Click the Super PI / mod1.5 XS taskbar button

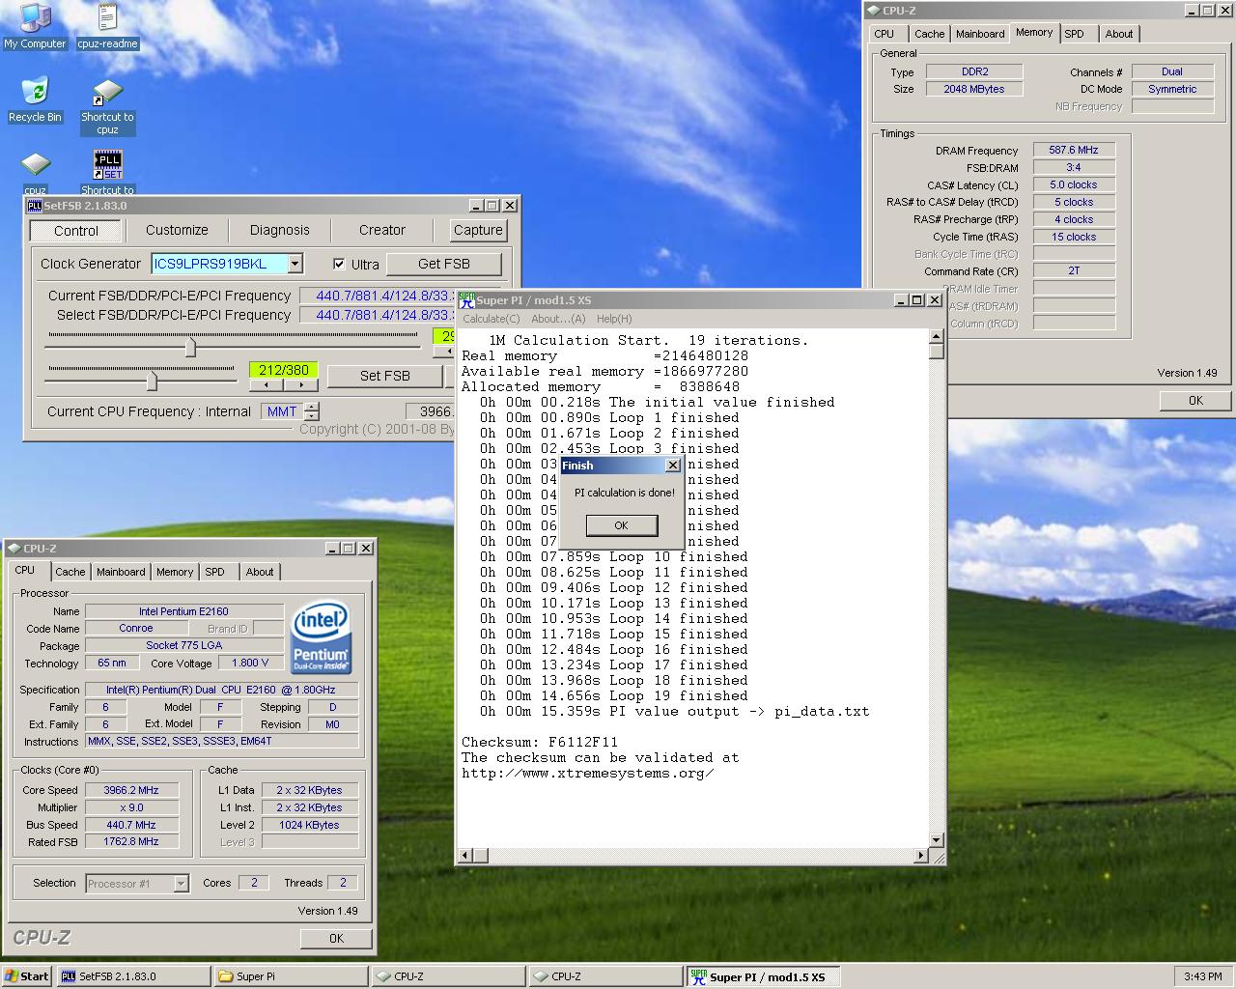pyautogui.click(x=763, y=976)
